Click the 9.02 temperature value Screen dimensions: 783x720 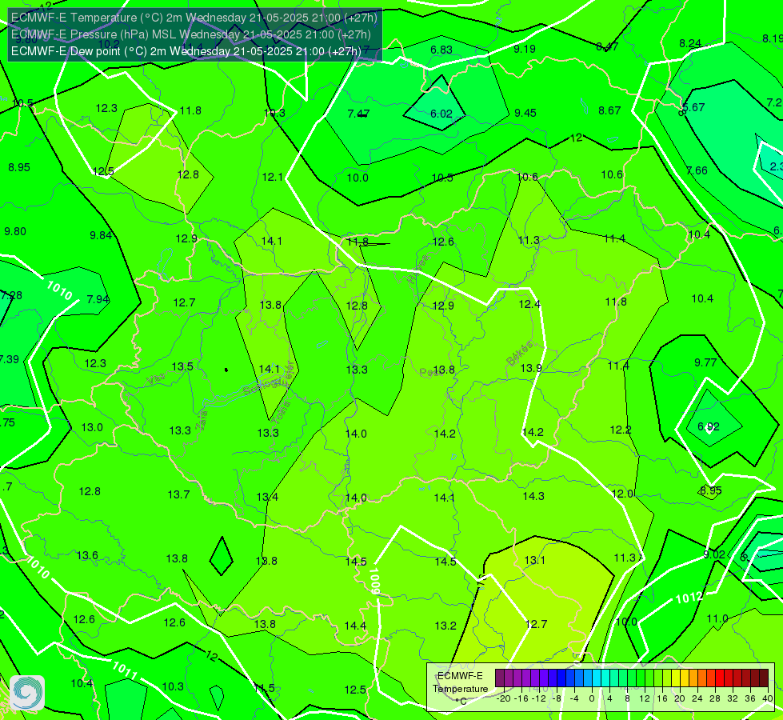click(x=714, y=554)
